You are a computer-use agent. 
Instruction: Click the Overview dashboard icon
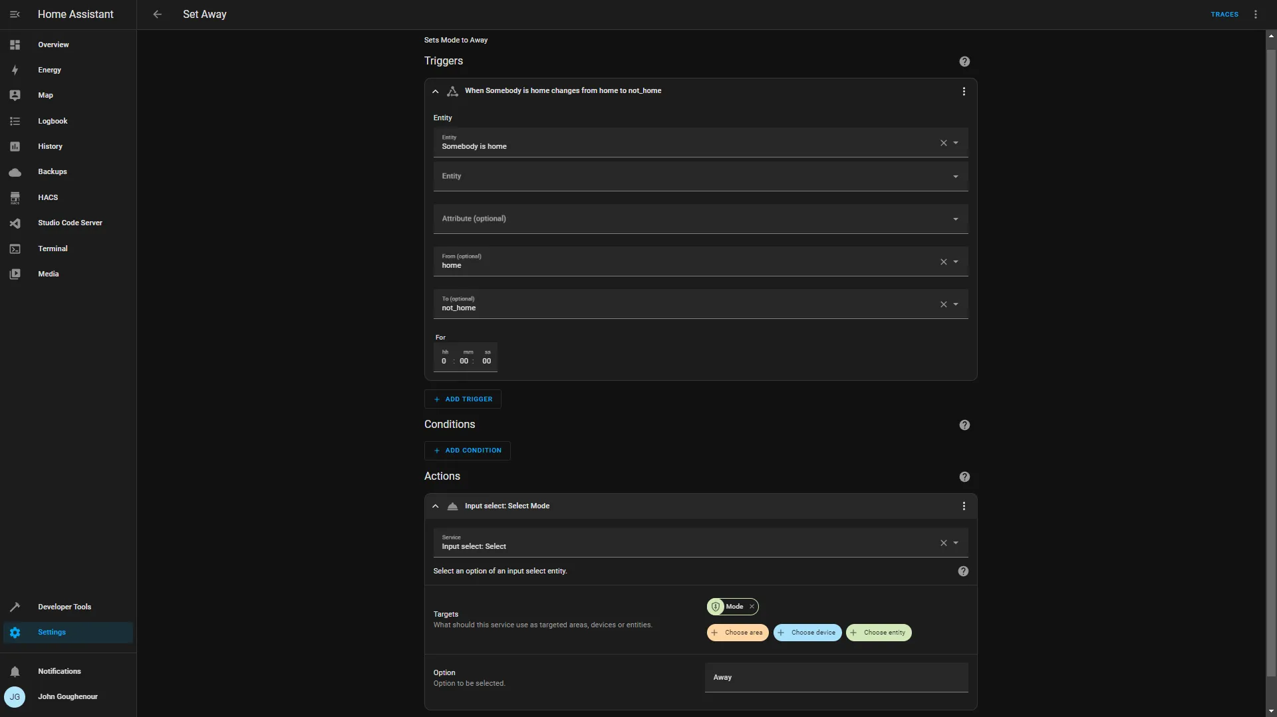coord(15,45)
